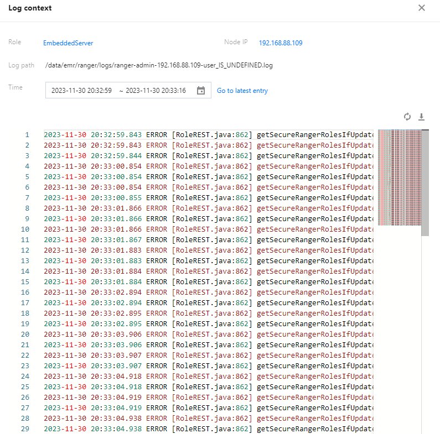The width and height of the screenshot is (440, 434).
Task: Select log line number 1
Action: [27, 134]
